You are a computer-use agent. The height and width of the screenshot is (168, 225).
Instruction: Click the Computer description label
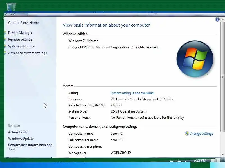(x=85, y=146)
